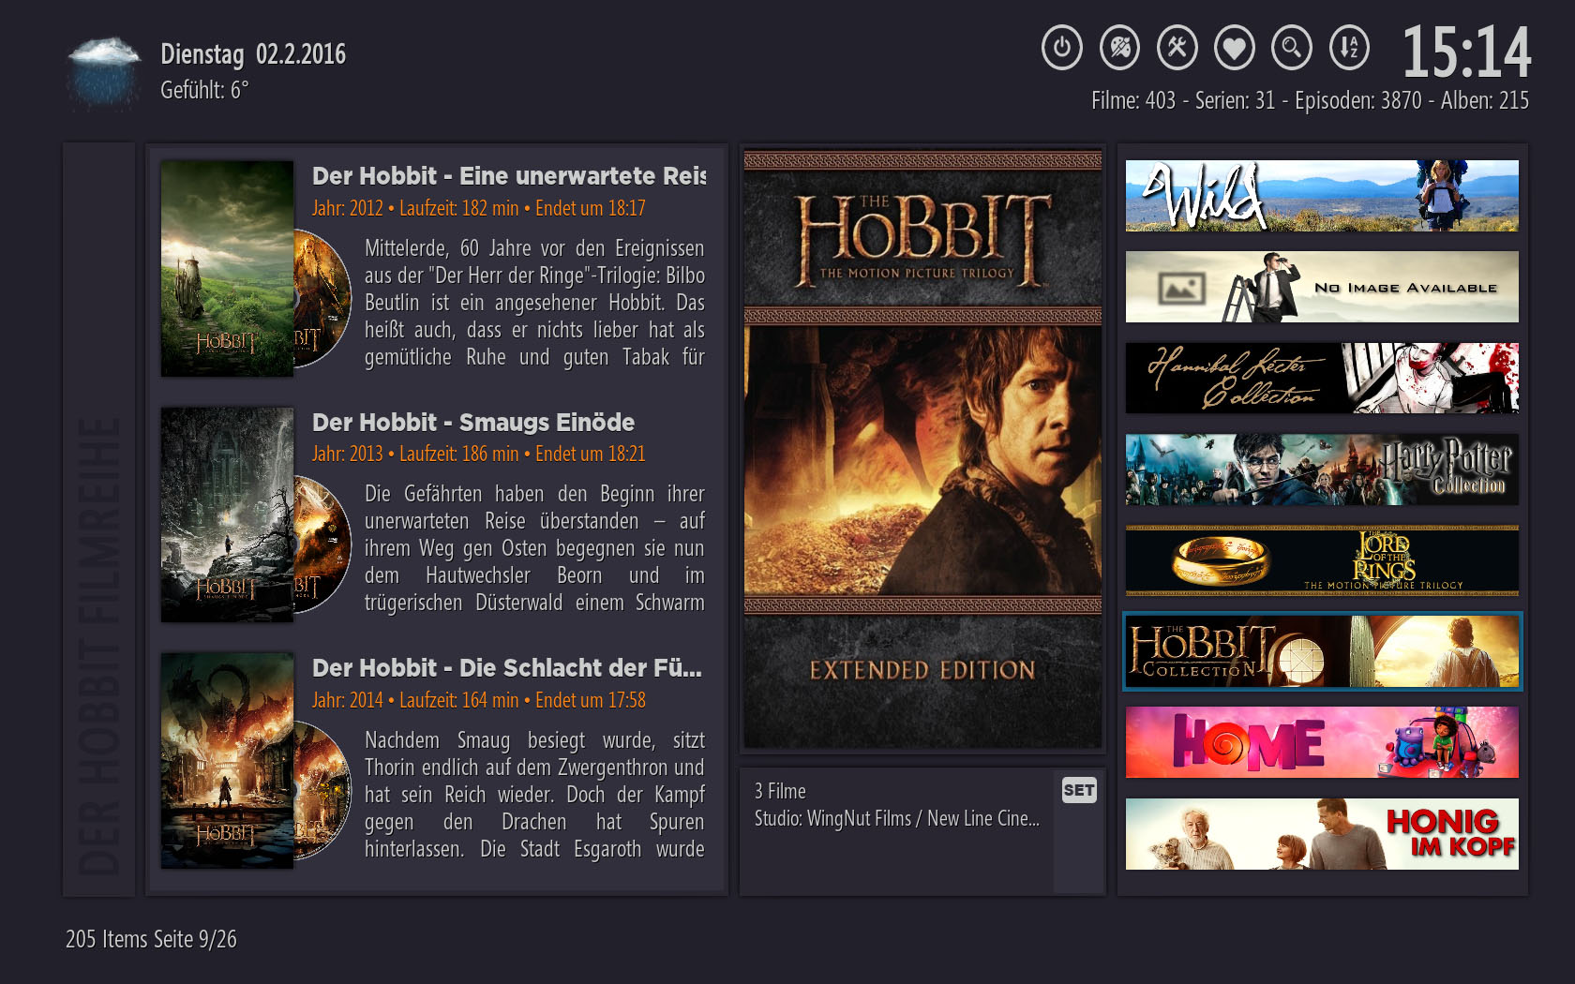
Task: Click the '205 Items Seite 9/26' status
Action: tap(151, 939)
